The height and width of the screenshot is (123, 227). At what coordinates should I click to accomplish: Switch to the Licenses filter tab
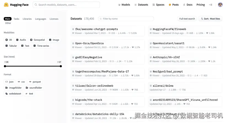54,19
